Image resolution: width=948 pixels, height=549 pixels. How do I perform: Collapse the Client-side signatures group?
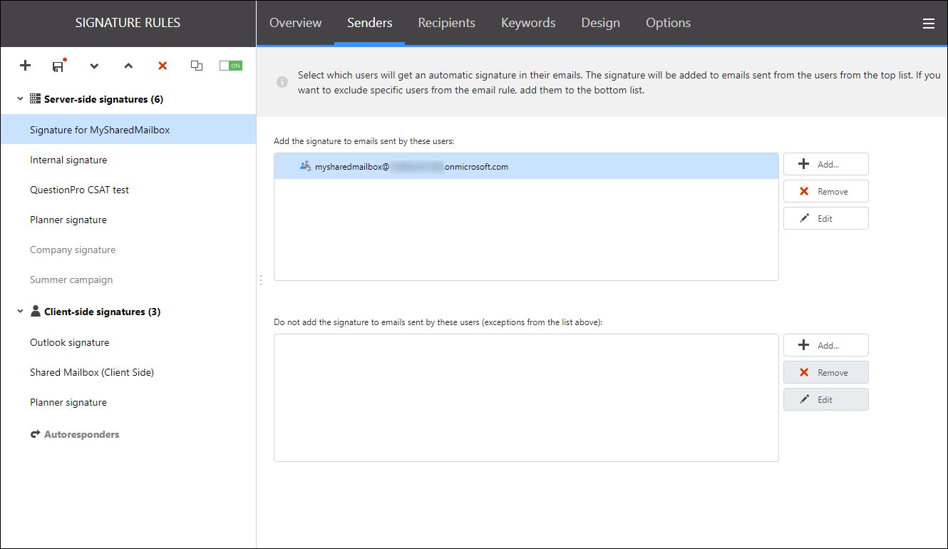click(x=19, y=311)
